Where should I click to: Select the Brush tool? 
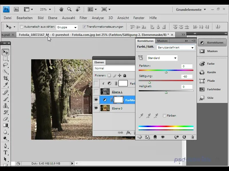5,99
